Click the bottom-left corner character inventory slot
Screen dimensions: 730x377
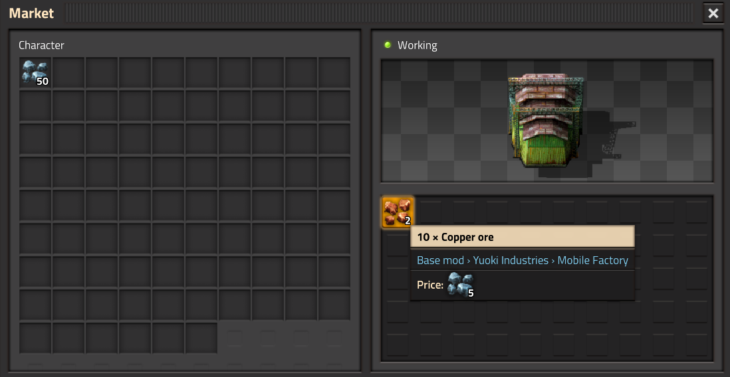[x=35, y=338]
